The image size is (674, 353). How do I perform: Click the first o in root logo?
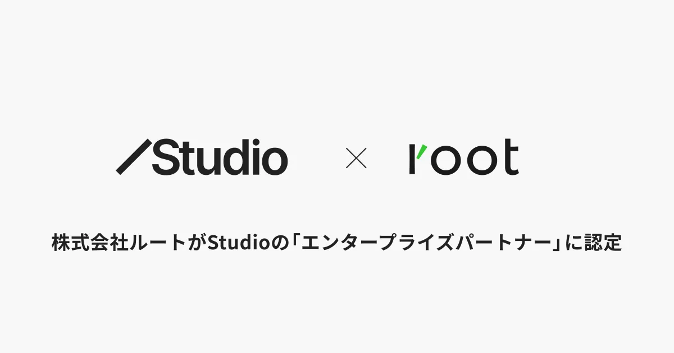pos(447,161)
